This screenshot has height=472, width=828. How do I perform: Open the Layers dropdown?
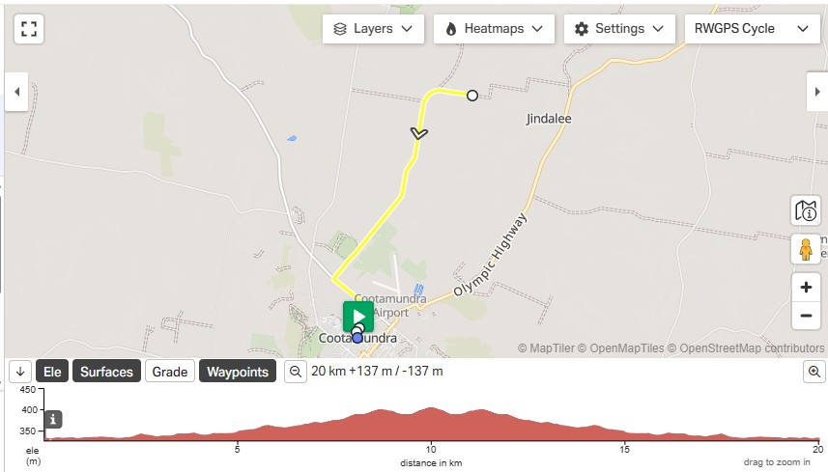[x=373, y=29]
